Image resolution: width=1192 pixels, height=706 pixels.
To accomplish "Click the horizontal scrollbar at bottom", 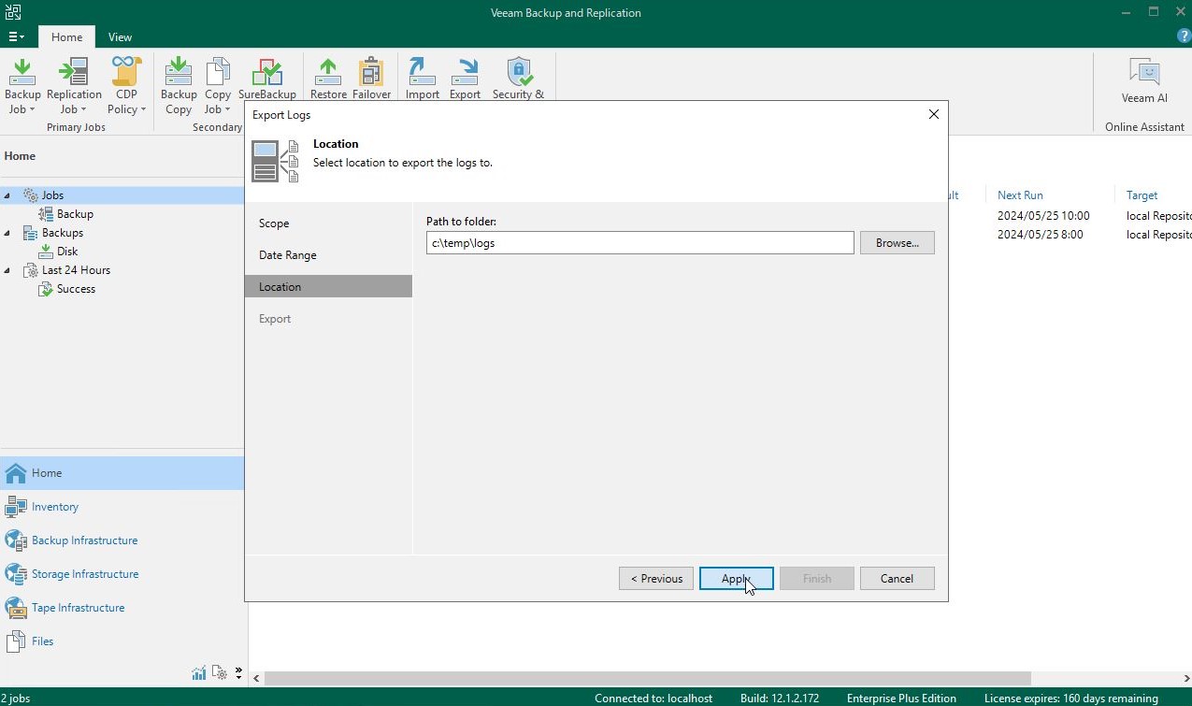I will pyautogui.click(x=648, y=678).
